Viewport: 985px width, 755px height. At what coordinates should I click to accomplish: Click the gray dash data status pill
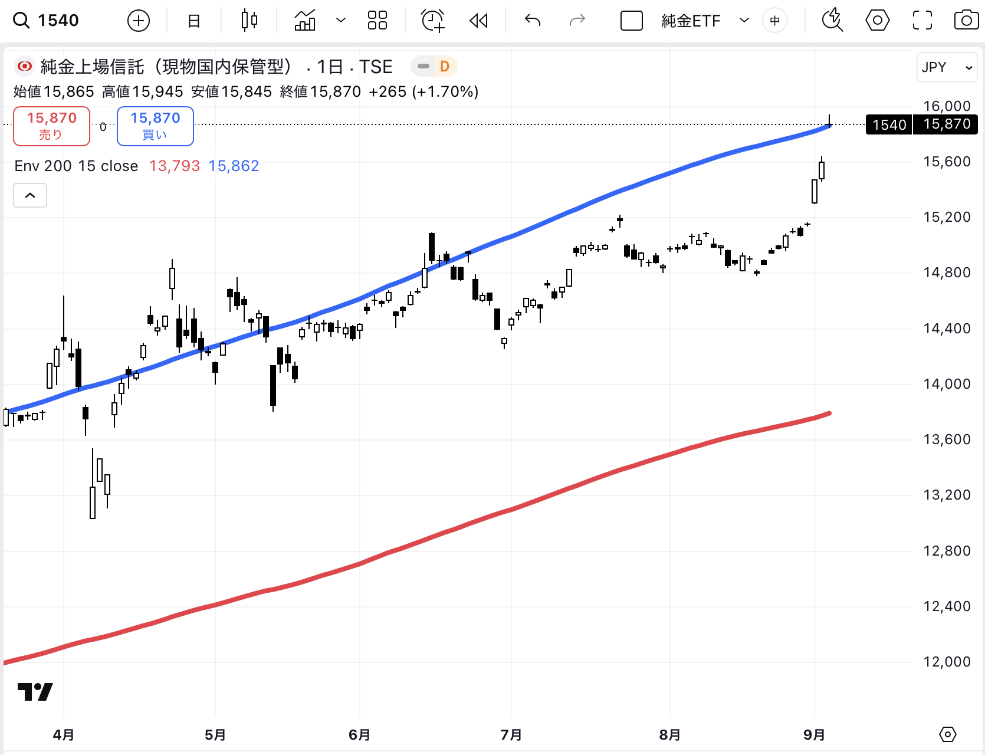click(423, 66)
